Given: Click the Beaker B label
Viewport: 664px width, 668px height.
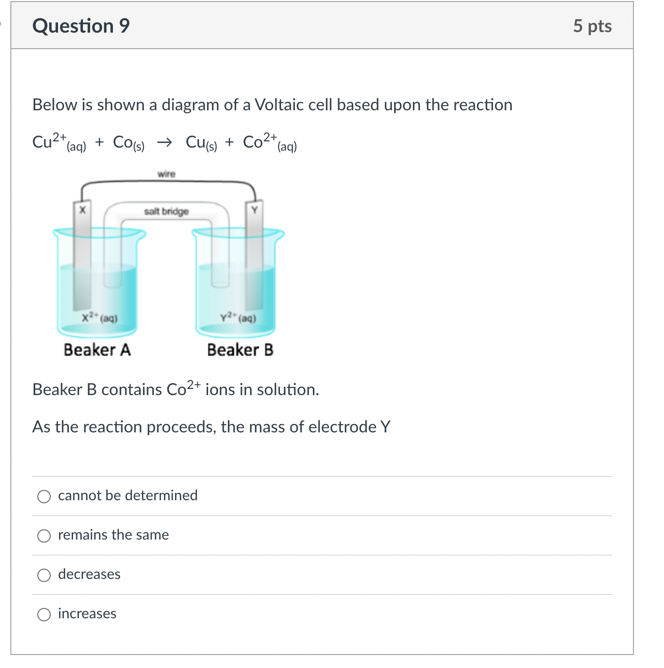Looking at the screenshot, I should [x=241, y=350].
